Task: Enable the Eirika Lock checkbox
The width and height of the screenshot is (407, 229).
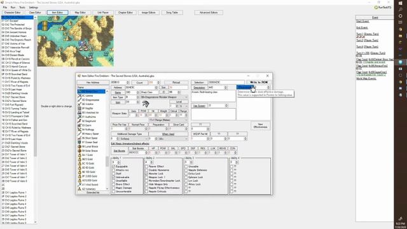Action: click(186, 174)
